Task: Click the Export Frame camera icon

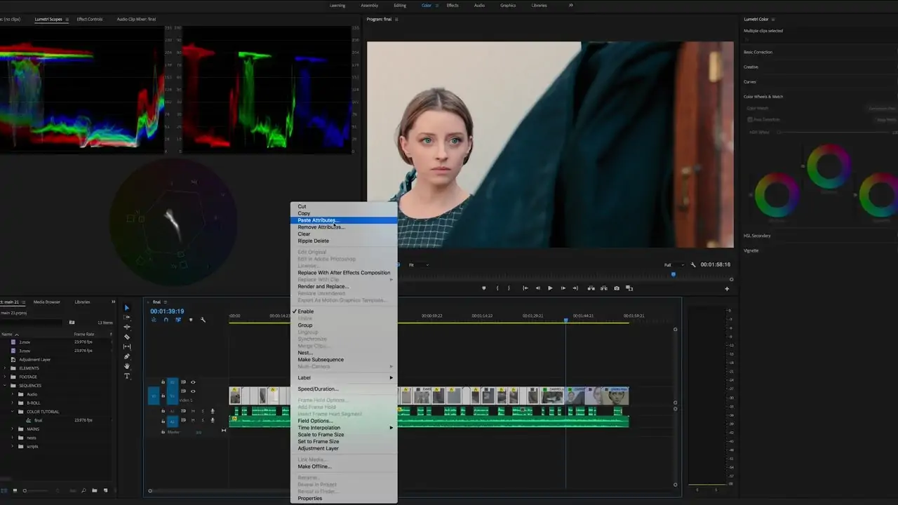Action: point(617,288)
